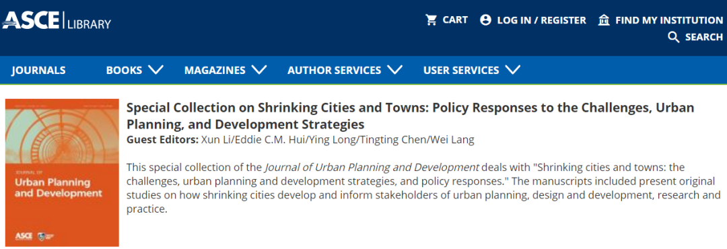Expand the Author Services chevron
The image size is (727, 249).
point(394,70)
